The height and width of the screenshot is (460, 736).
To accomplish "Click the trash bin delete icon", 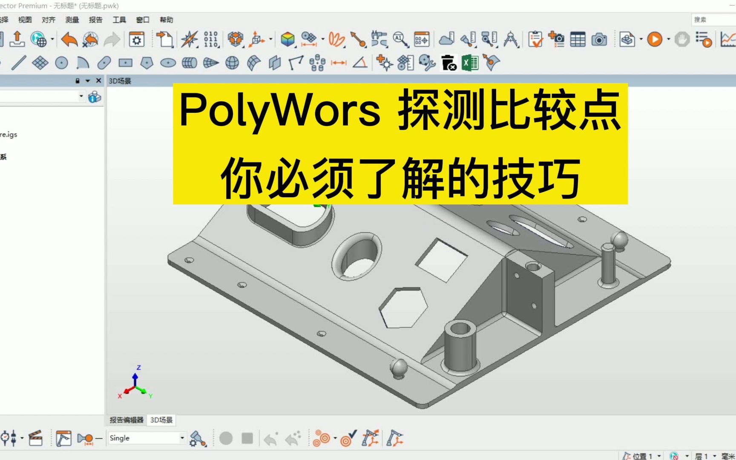I will [448, 63].
